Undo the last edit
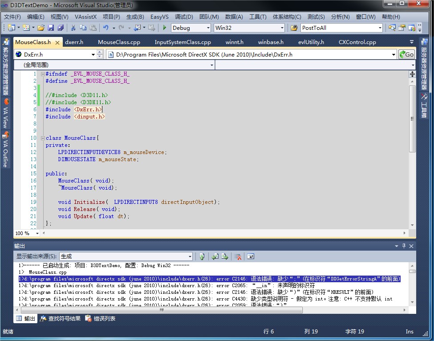This screenshot has height=341, width=434. click(x=106, y=28)
